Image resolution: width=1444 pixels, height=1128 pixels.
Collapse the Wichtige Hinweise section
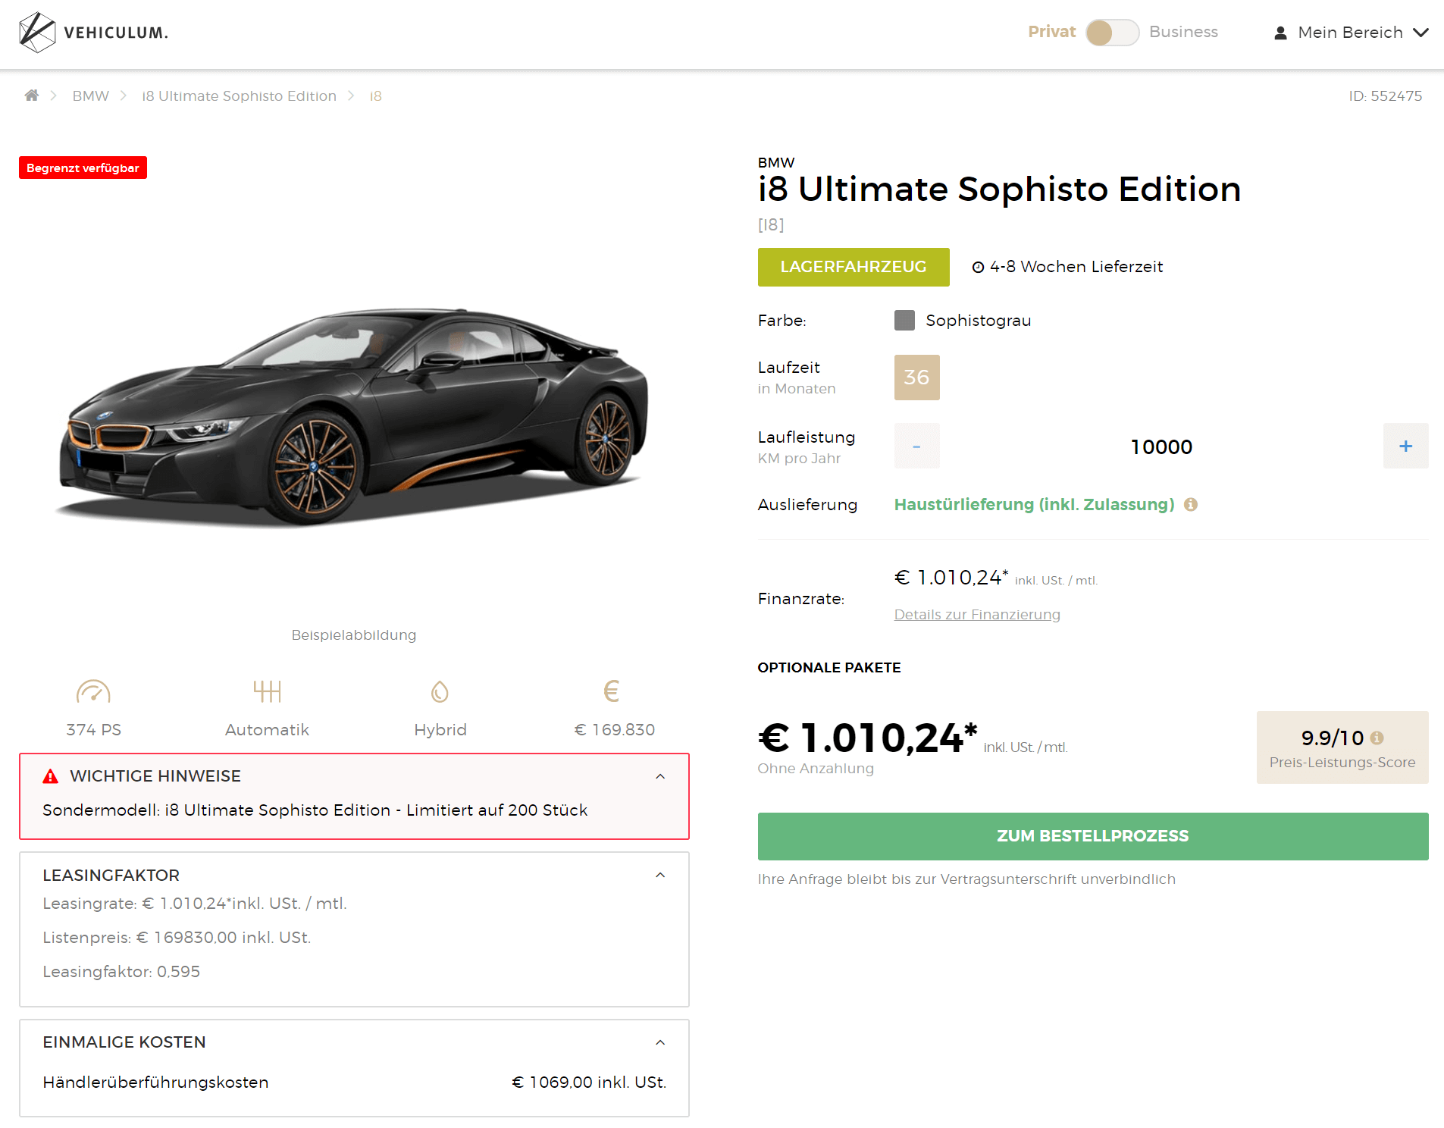[x=660, y=776]
